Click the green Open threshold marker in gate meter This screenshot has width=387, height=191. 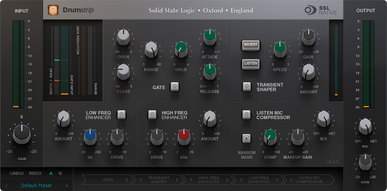[57, 60]
